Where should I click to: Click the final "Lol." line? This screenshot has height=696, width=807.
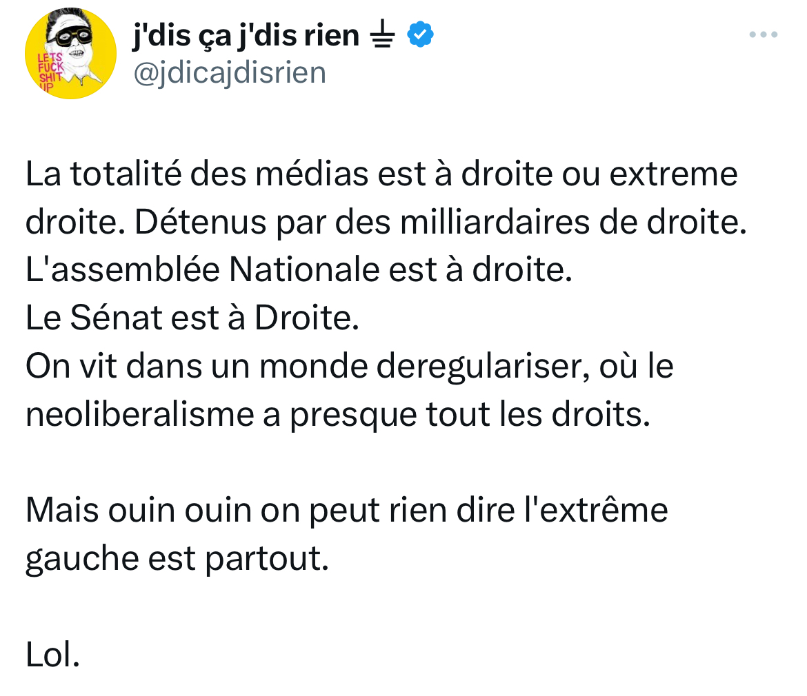coord(53,655)
